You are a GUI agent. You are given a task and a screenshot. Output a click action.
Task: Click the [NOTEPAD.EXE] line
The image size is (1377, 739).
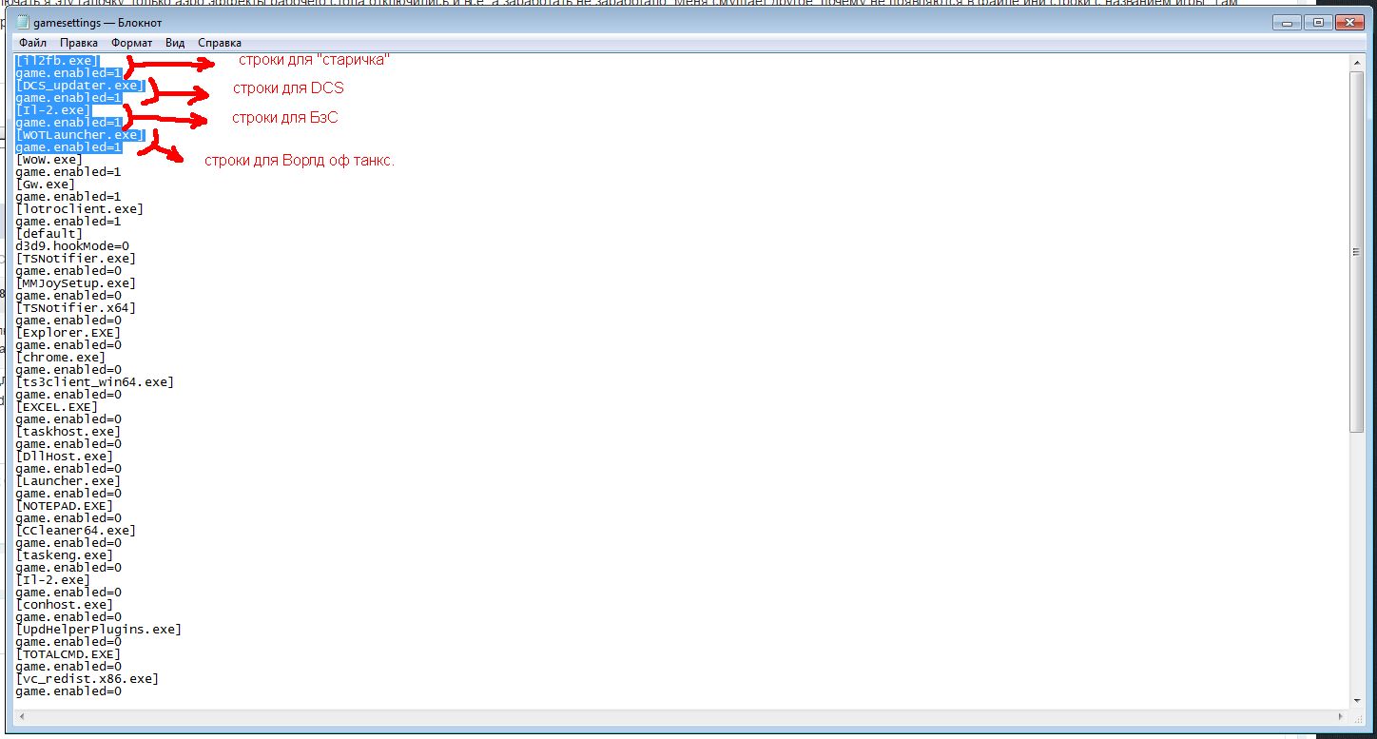coord(65,505)
